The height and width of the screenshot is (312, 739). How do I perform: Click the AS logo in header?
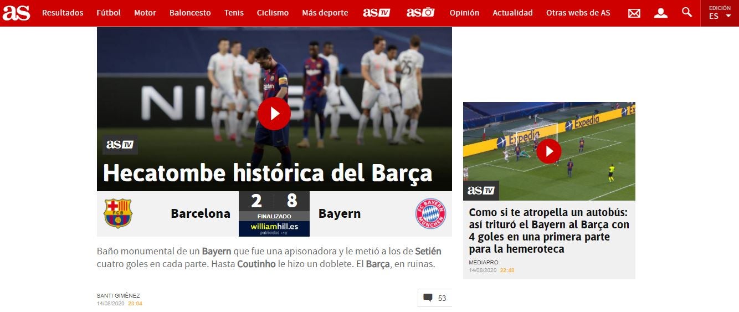coord(16,13)
